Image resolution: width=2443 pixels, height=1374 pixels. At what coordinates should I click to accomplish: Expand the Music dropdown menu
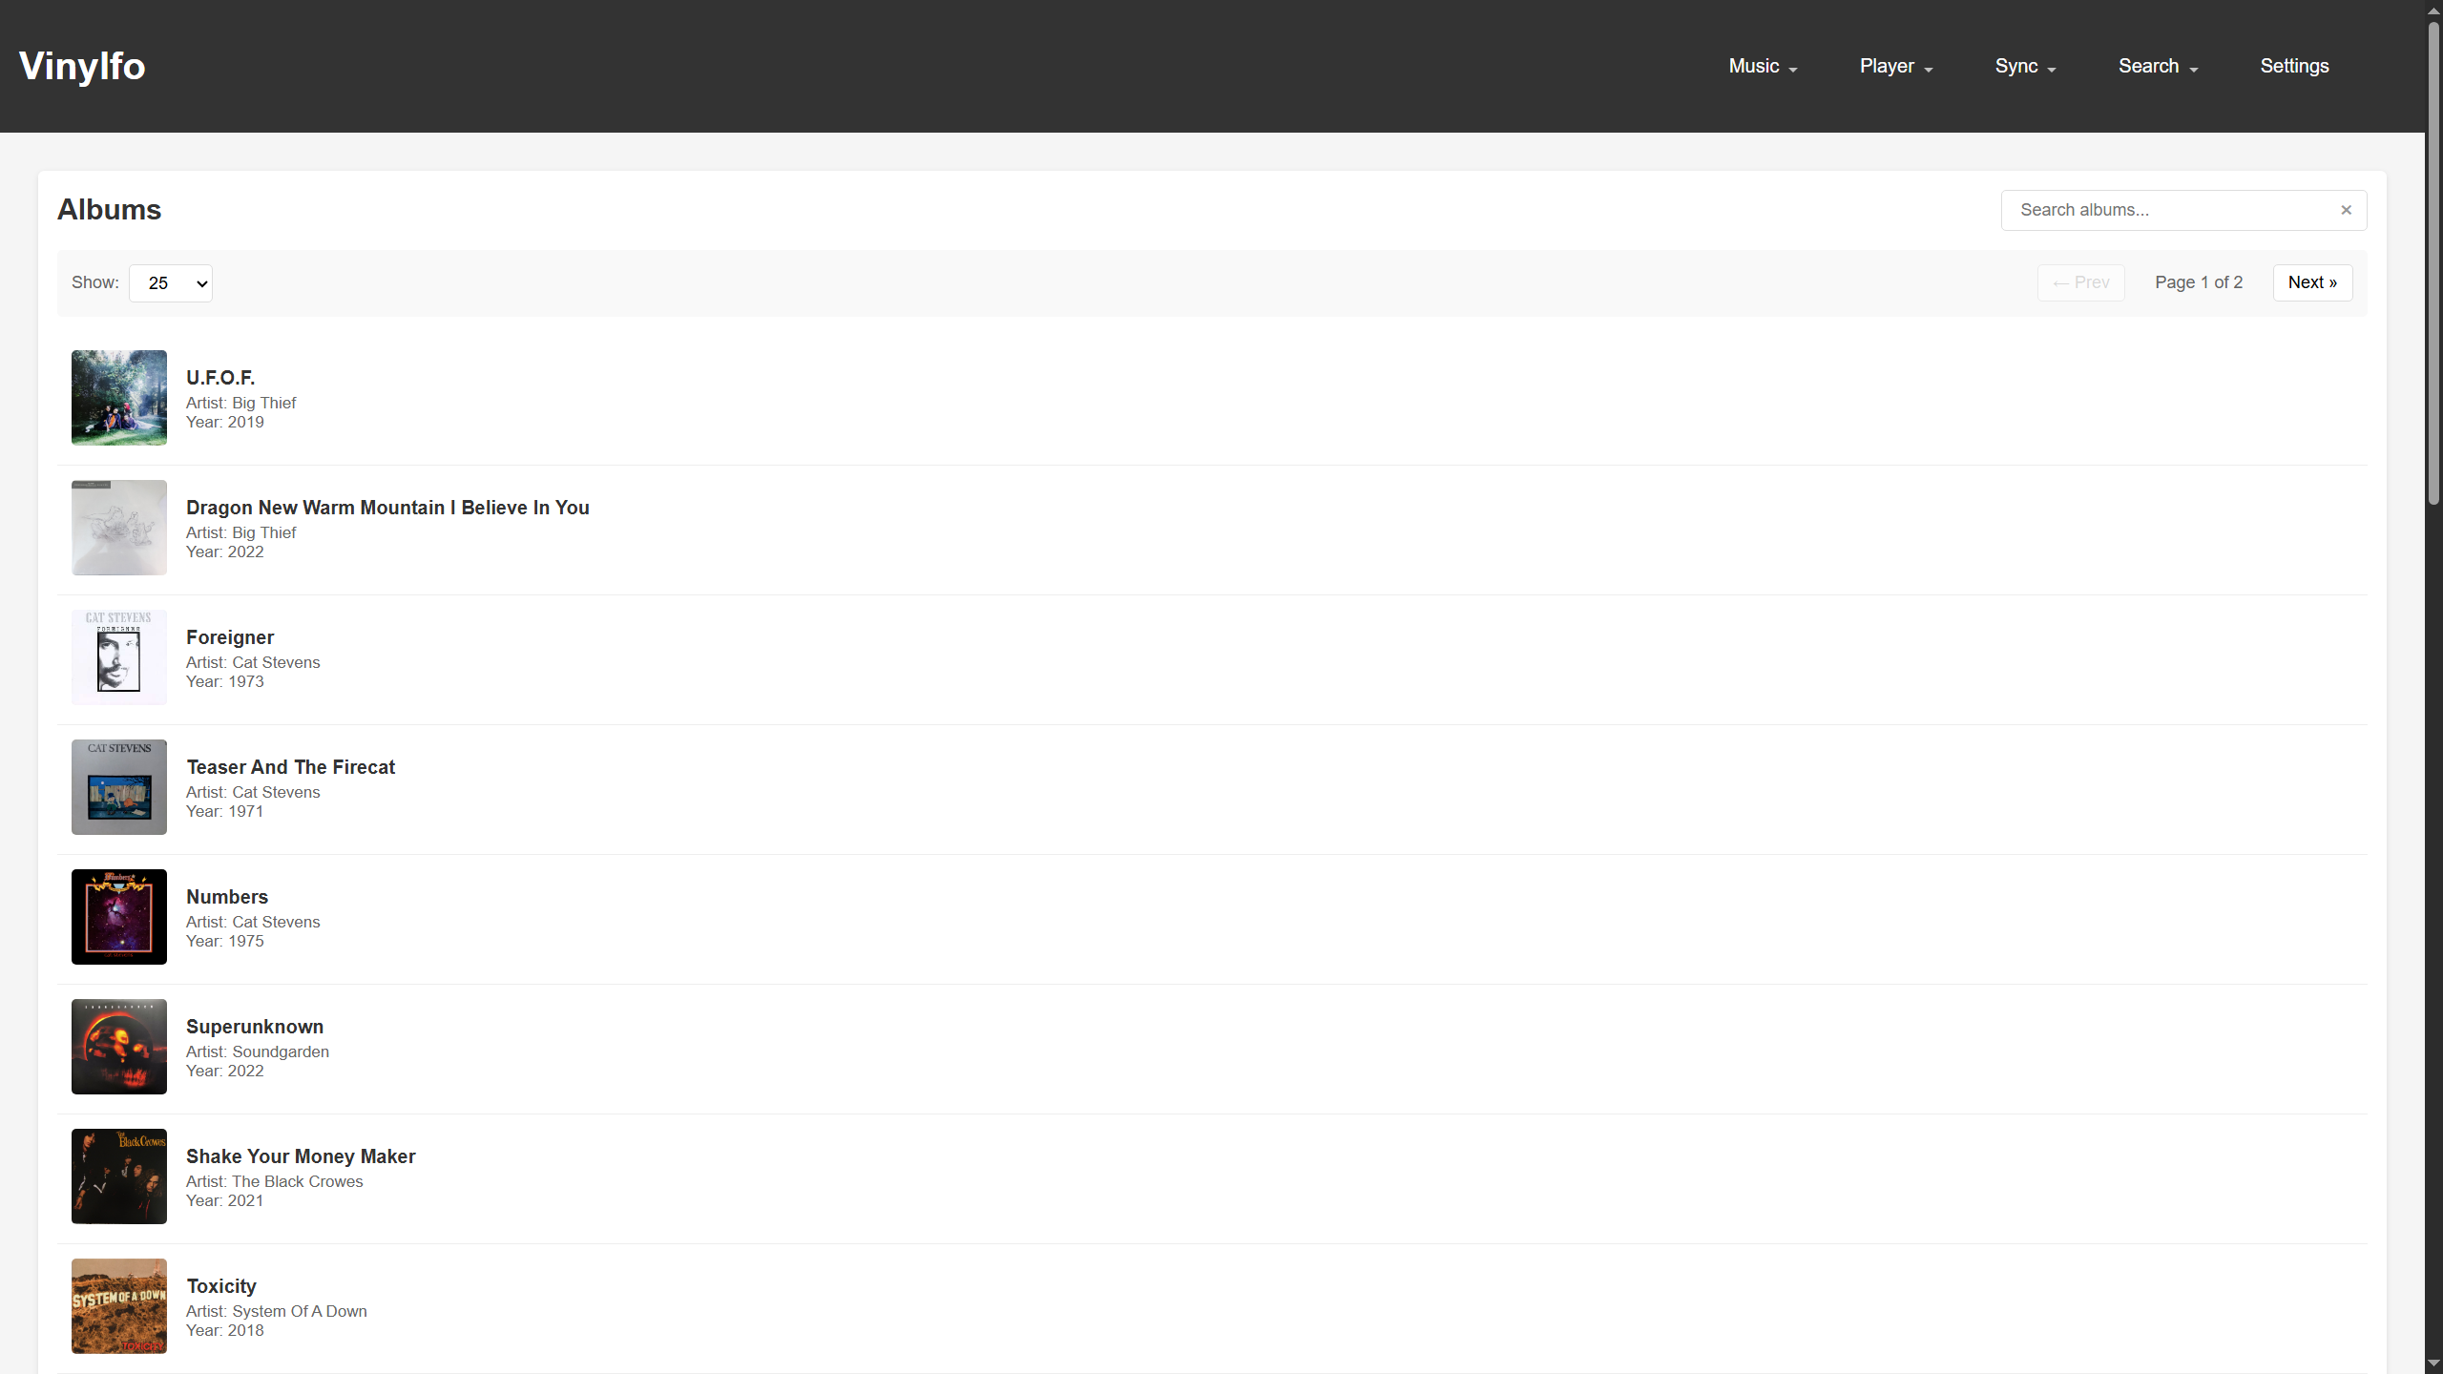point(1761,66)
